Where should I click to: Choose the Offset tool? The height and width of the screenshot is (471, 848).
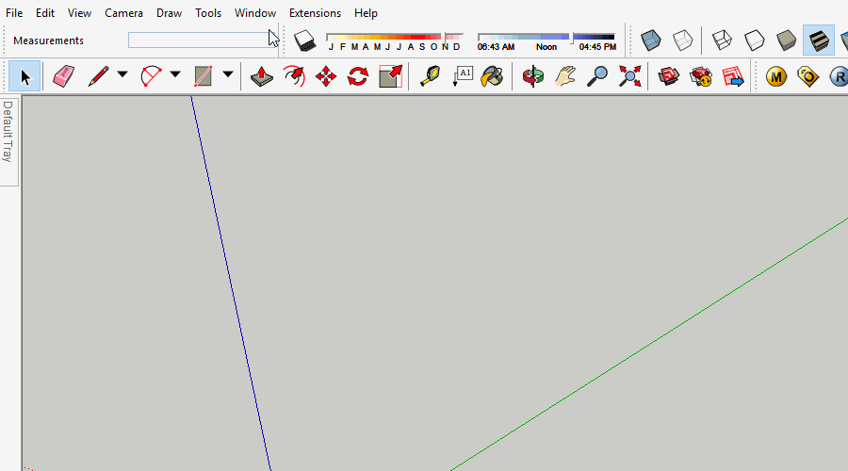click(x=294, y=76)
